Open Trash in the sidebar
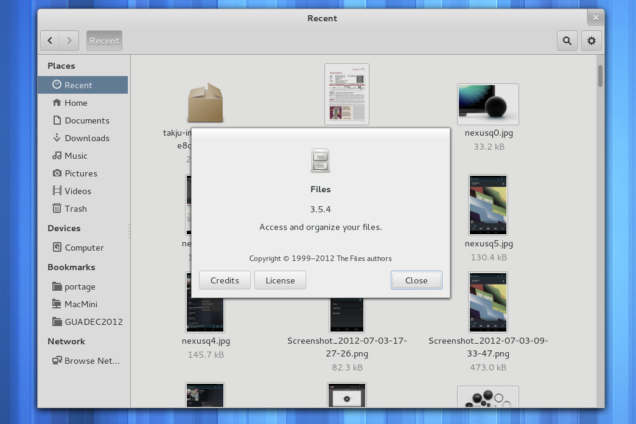This screenshot has width=636, height=424. click(x=83, y=209)
